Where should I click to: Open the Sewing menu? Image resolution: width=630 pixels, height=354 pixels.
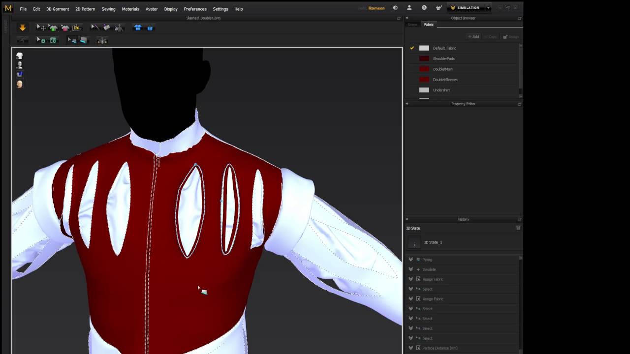coord(108,9)
